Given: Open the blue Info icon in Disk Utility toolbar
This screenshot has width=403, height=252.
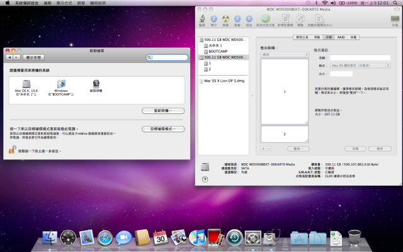Looking at the screenshot, I should [214, 19].
